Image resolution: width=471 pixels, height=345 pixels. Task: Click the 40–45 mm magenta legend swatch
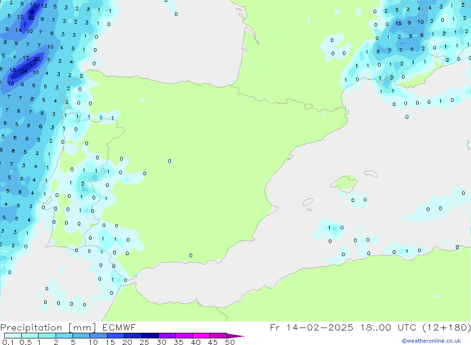point(201,336)
